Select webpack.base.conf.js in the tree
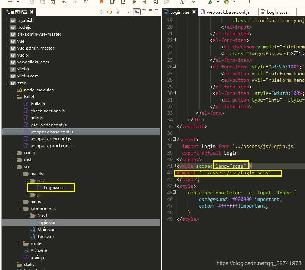 [52, 132]
